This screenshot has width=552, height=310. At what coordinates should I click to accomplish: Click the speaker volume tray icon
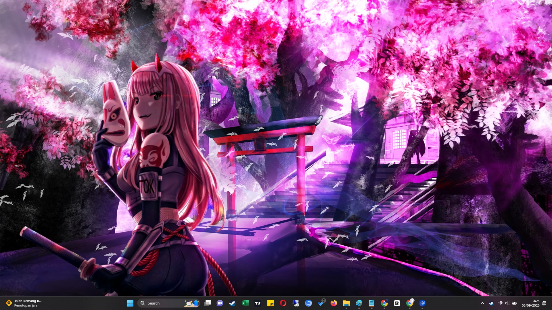(507, 303)
